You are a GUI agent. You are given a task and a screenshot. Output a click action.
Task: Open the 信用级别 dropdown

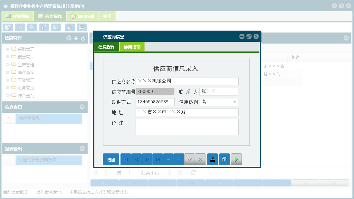click(235, 102)
